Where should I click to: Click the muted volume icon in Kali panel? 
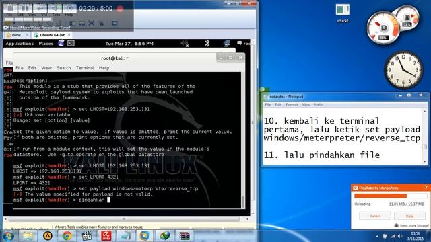[185, 43]
